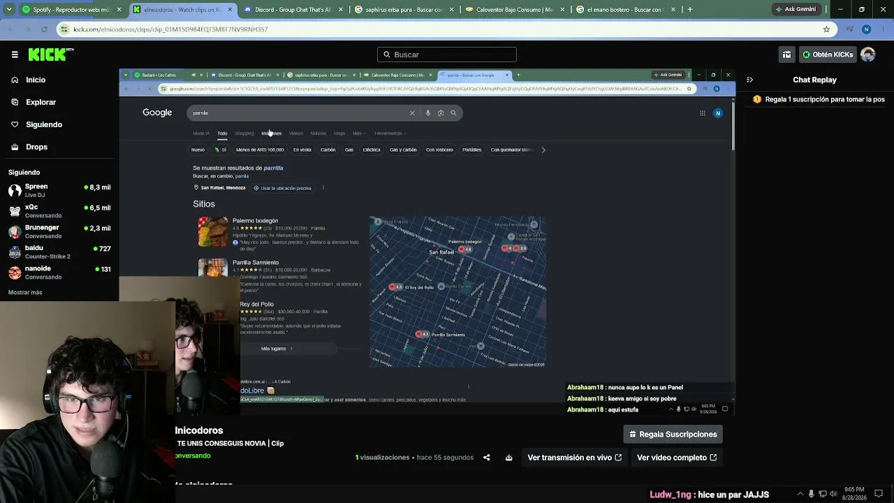Click the Regala 1 suscripción banner
The image size is (894, 503).
819,99
